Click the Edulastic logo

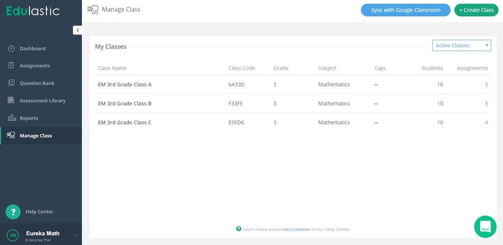[32, 11]
